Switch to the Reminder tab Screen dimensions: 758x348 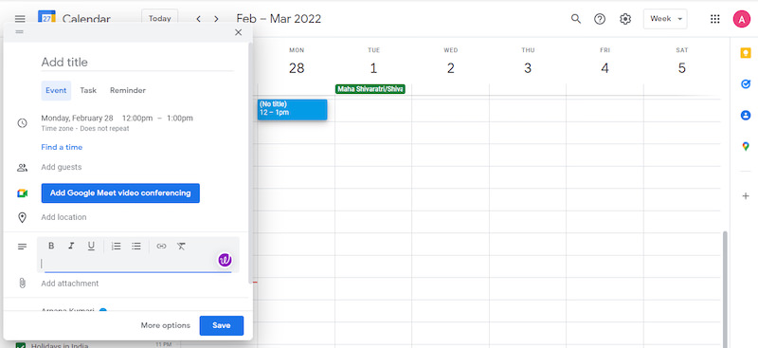pyautogui.click(x=128, y=90)
